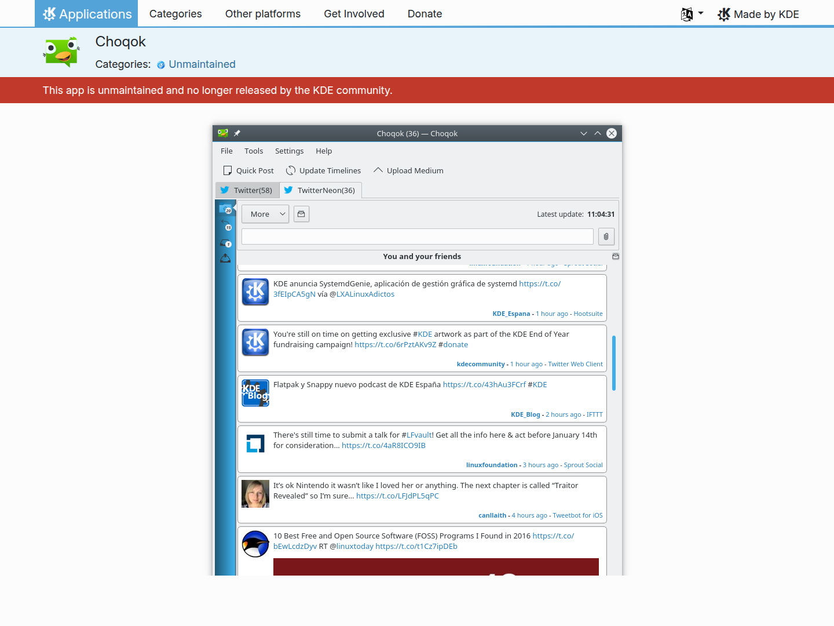This screenshot has width=834, height=626.
Task: Open the outbox sidebar icon
Action: pyautogui.click(x=225, y=259)
